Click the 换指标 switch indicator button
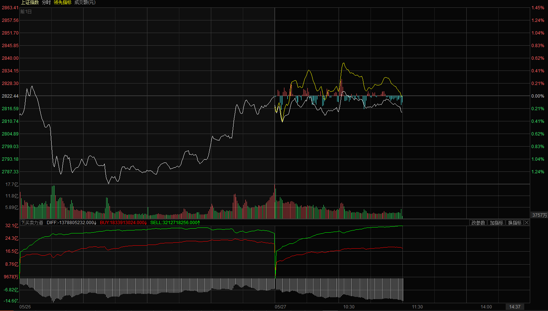The width and height of the screenshot is (548, 311). [515, 223]
